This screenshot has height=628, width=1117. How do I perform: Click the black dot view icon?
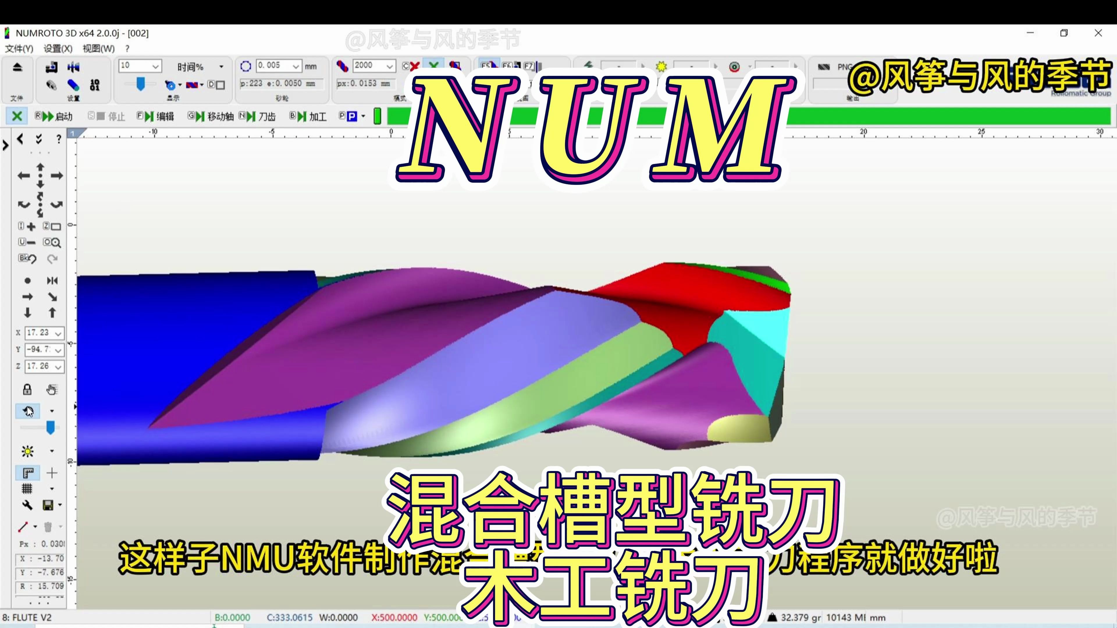point(27,281)
